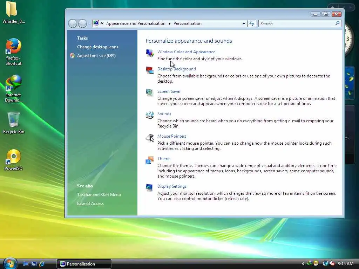359x269 pixels.
Task: Click the network tray icon
Action: (x=325, y=264)
